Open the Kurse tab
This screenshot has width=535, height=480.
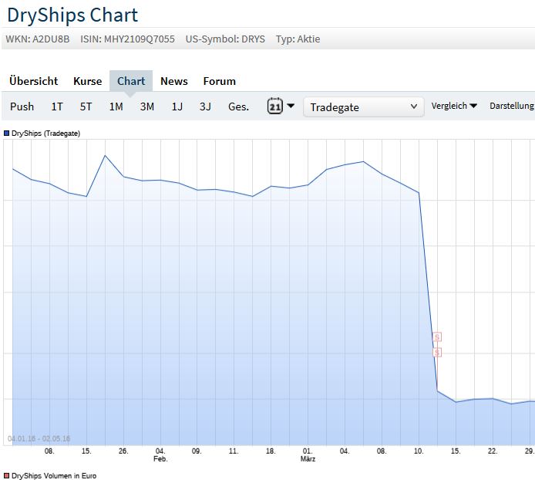pos(87,81)
